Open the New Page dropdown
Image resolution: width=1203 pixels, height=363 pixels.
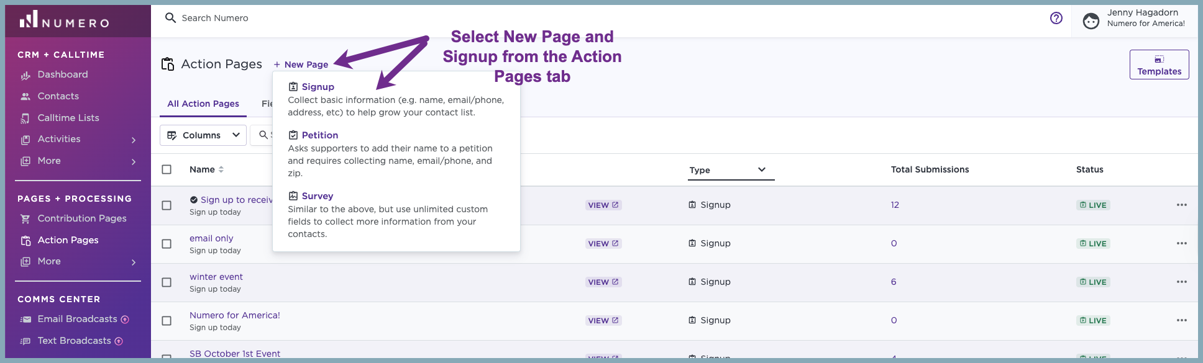[301, 65]
